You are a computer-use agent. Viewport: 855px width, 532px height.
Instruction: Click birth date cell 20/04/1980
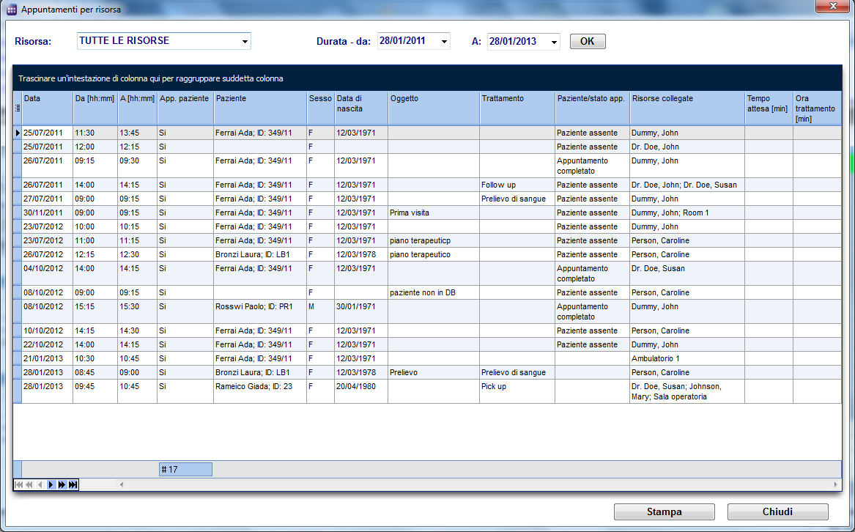point(361,391)
